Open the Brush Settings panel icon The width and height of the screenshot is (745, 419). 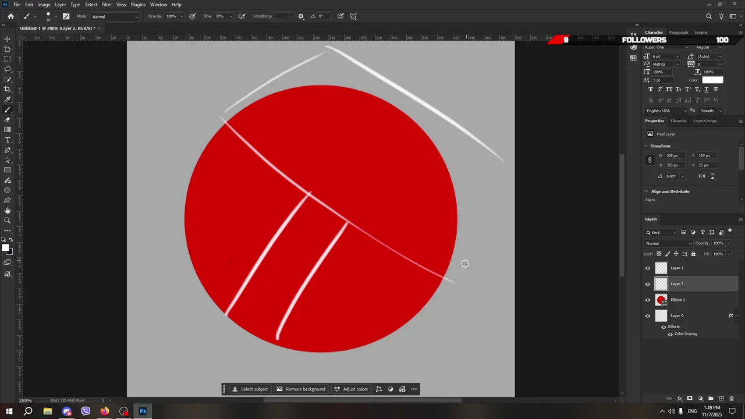(66, 16)
